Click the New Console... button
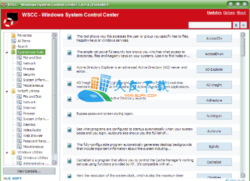 click(x=29, y=171)
